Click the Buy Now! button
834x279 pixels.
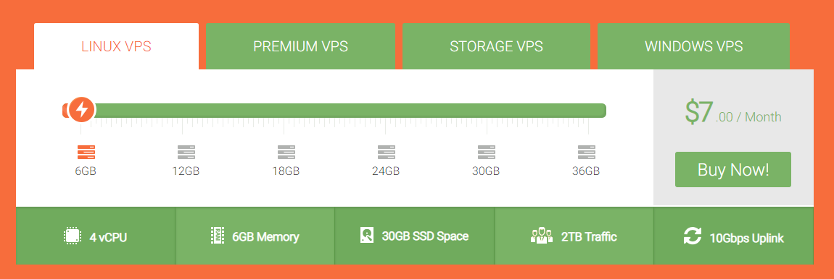pos(733,170)
